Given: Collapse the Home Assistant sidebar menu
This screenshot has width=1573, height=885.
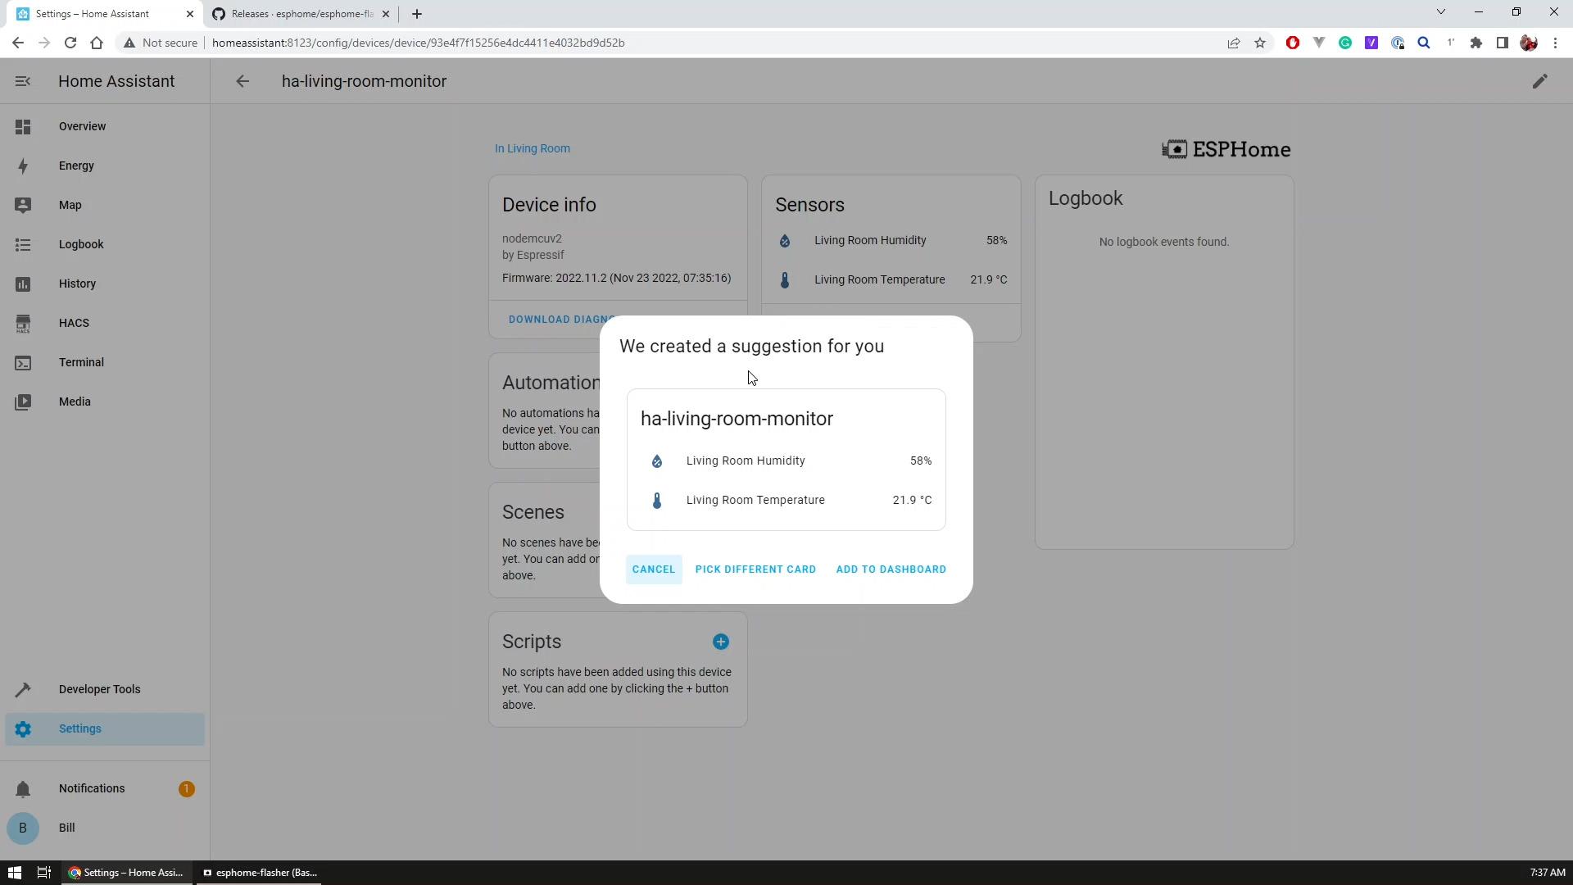Looking at the screenshot, I should (x=23, y=81).
